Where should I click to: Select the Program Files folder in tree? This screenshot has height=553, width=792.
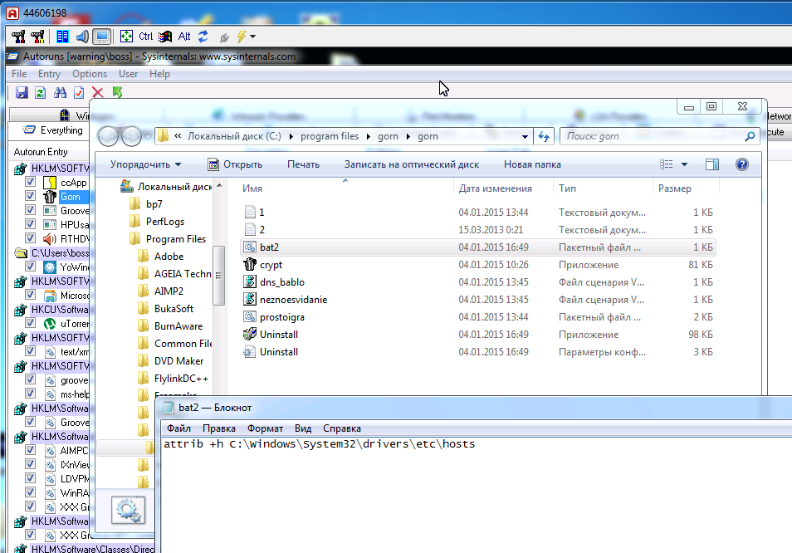[176, 239]
